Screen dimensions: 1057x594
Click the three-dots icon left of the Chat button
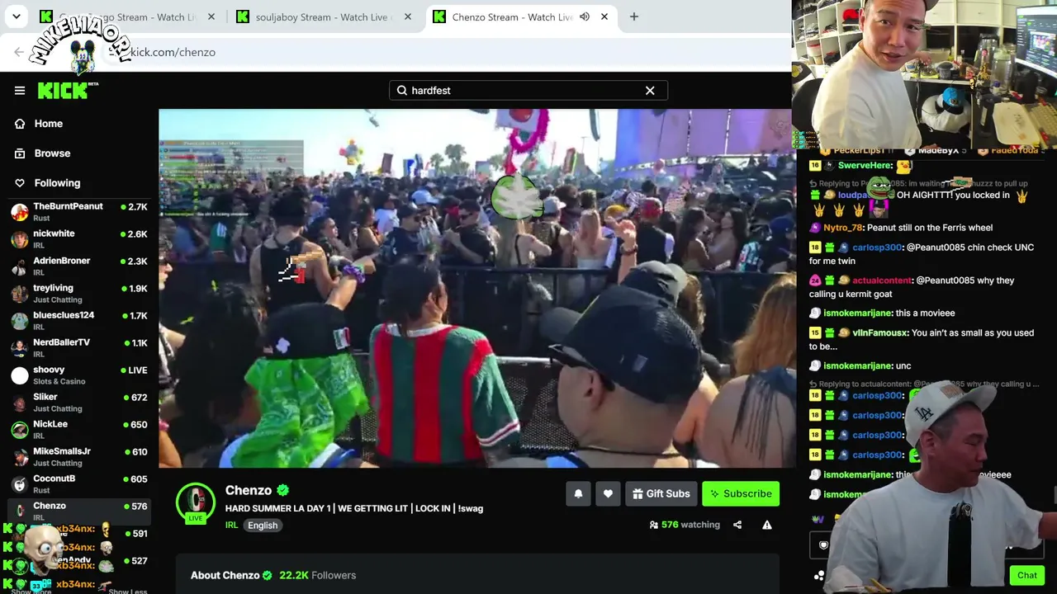(x=819, y=575)
